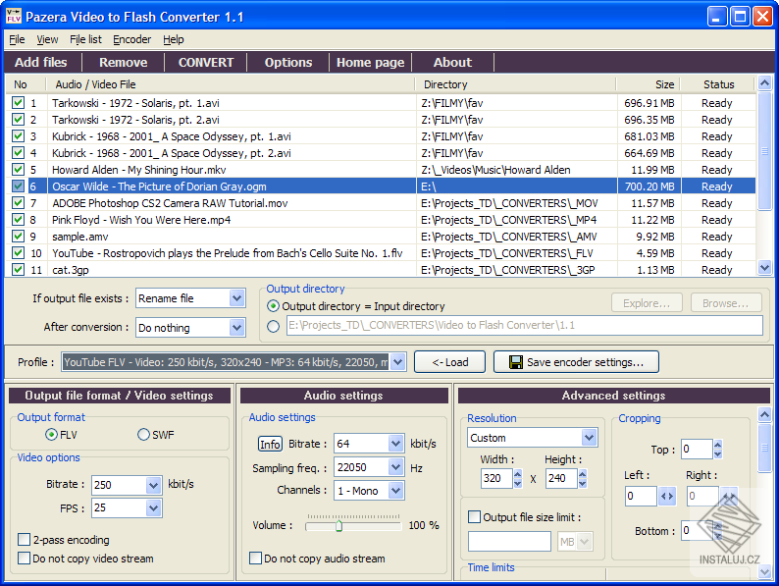Click the floppy disk icon on Save encoder settings
The width and height of the screenshot is (779, 586).
516,362
